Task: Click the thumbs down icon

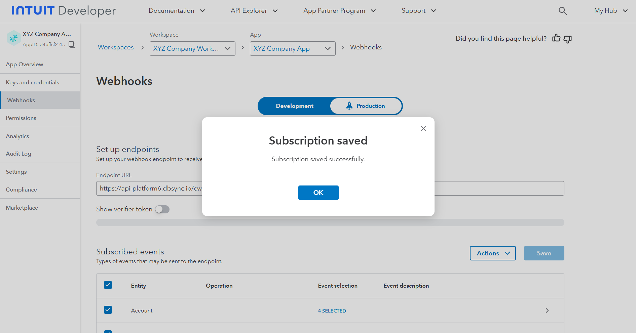Action: (568, 39)
